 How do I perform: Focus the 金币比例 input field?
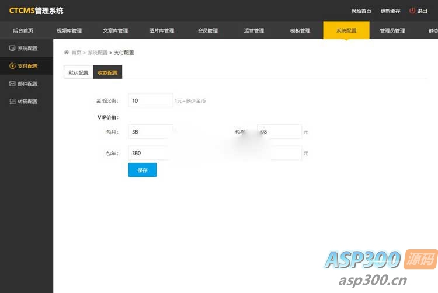150,100
